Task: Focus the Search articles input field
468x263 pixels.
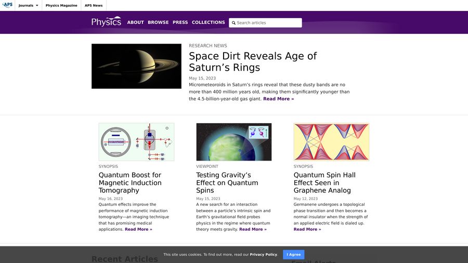Action: coord(265,23)
